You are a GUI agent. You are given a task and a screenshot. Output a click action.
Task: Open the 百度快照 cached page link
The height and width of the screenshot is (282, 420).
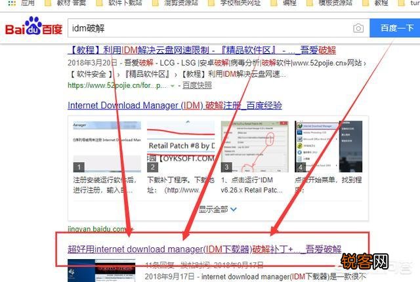coord(197,85)
